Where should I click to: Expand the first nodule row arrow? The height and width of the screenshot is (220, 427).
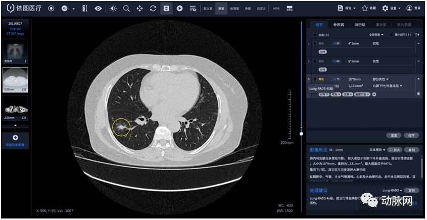(x=418, y=44)
